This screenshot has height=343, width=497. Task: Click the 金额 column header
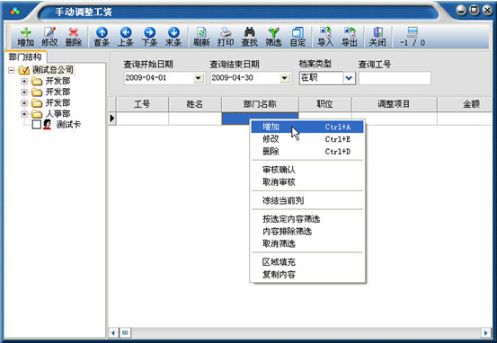[465, 104]
